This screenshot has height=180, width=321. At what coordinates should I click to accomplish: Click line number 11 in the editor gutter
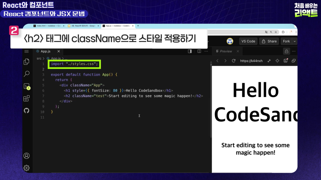pos(42,117)
